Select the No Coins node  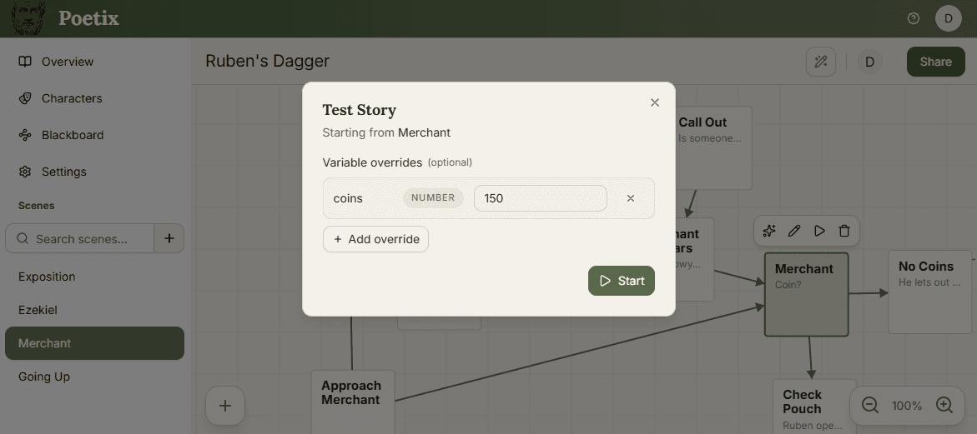929,292
